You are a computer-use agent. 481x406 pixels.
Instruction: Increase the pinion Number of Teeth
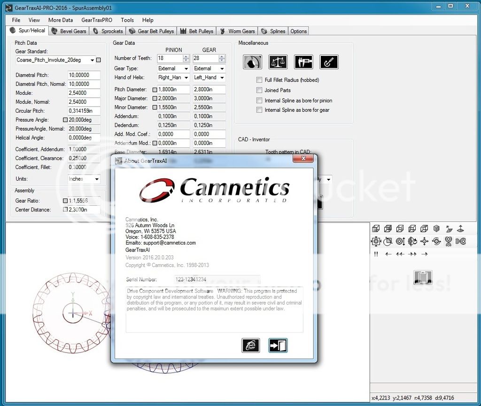point(186,56)
